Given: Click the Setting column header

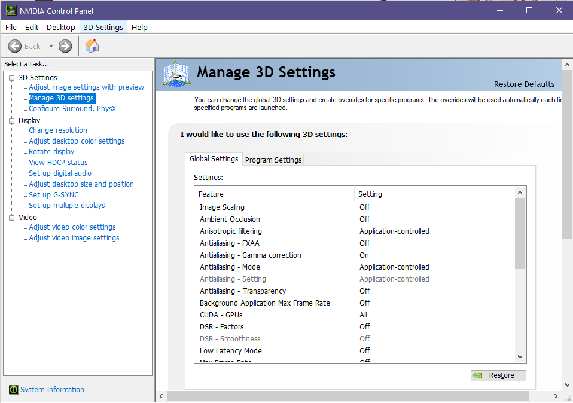Looking at the screenshot, I should pyautogui.click(x=434, y=194).
